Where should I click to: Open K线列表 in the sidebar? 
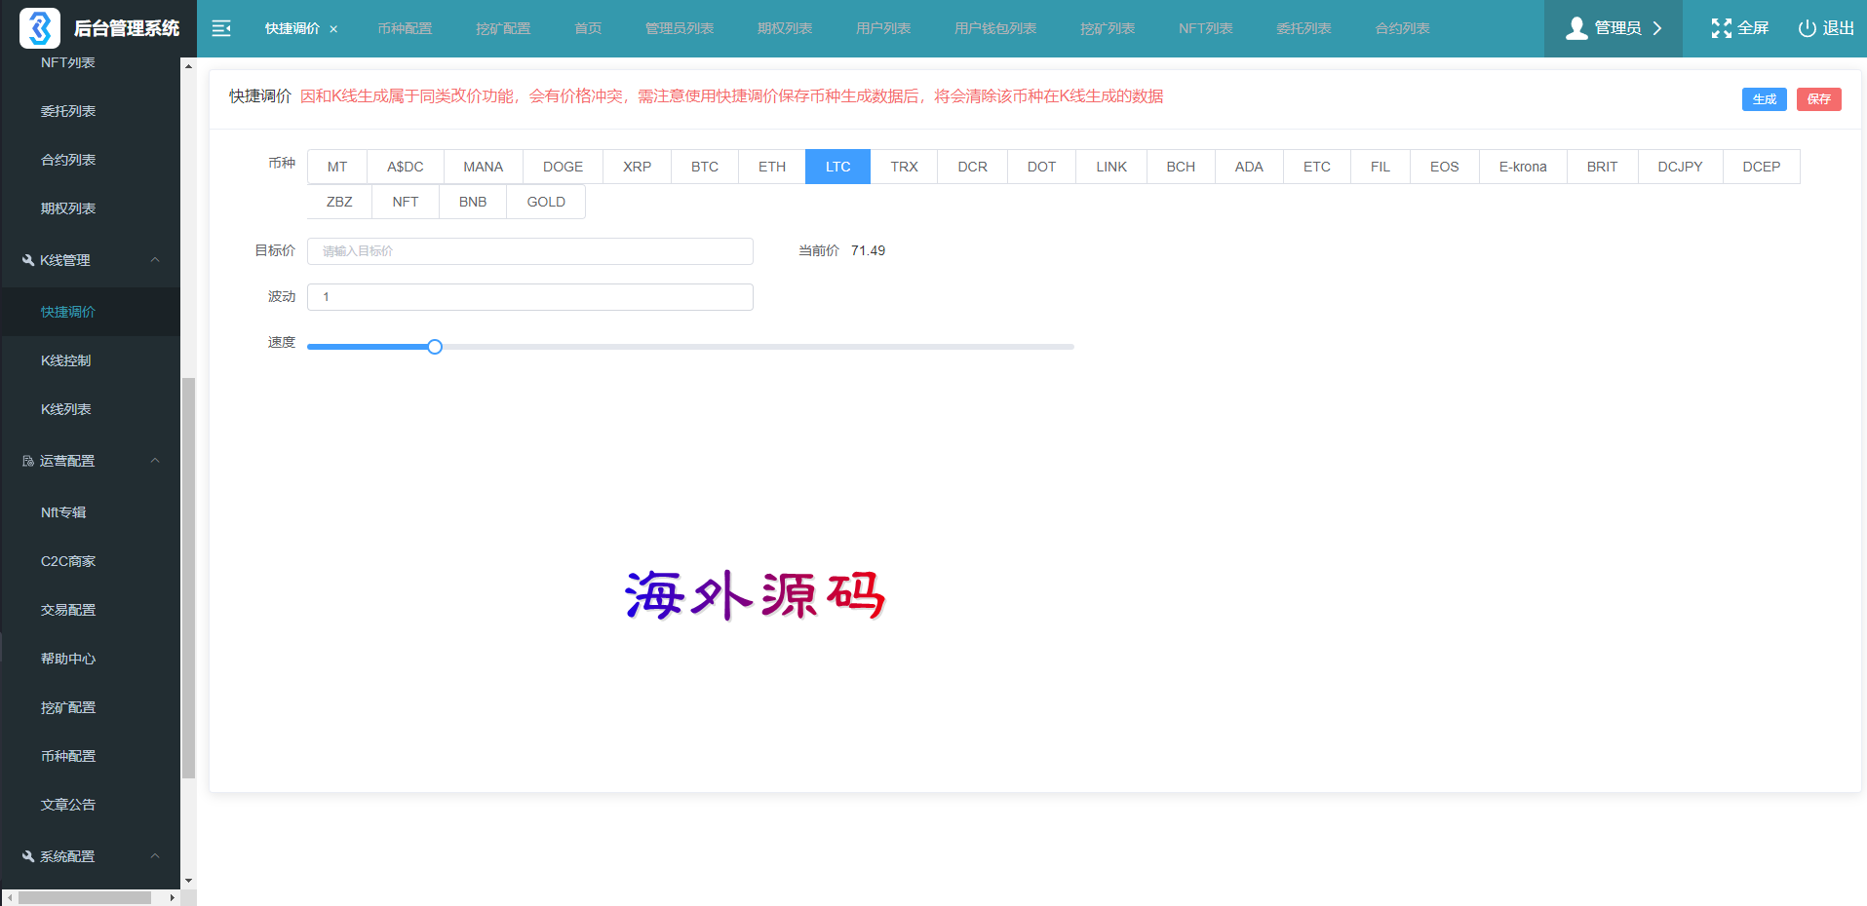pyautogui.click(x=90, y=409)
